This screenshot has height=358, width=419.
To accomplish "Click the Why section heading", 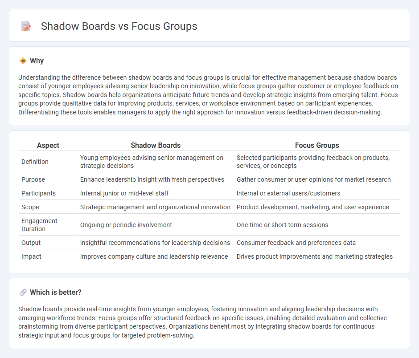I will 37,61.
